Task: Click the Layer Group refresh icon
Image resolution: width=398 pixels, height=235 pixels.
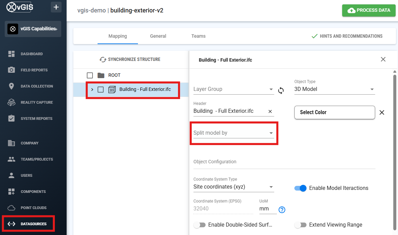Action: [281, 91]
